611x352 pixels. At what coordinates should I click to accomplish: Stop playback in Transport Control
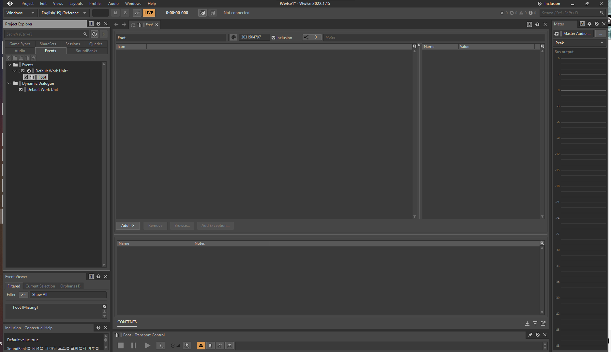click(x=121, y=345)
